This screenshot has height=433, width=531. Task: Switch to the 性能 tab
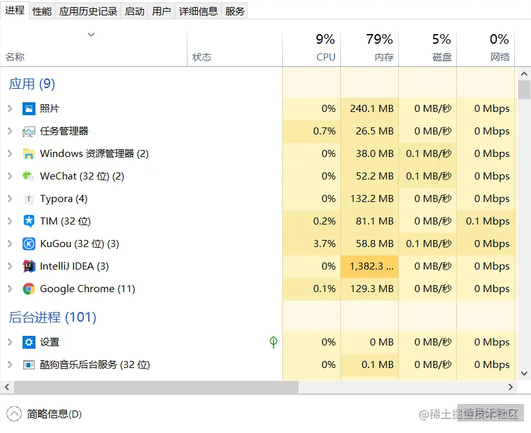[42, 11]
